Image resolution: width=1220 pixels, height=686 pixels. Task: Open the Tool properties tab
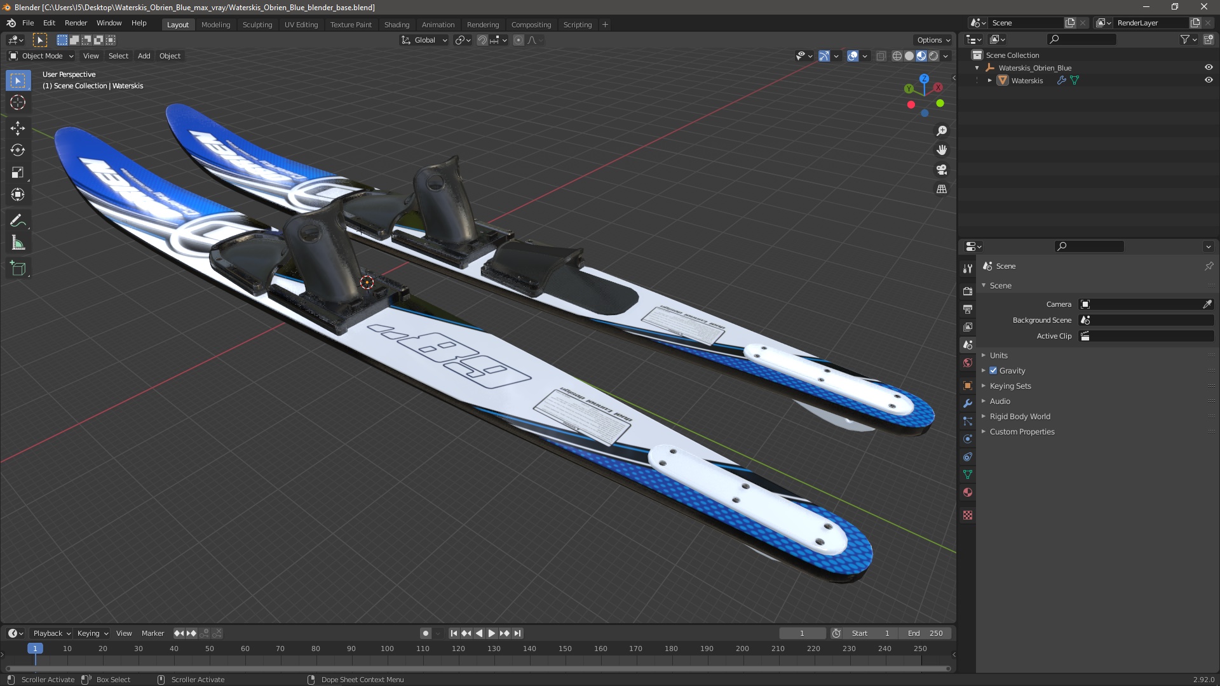click(968, 269)
